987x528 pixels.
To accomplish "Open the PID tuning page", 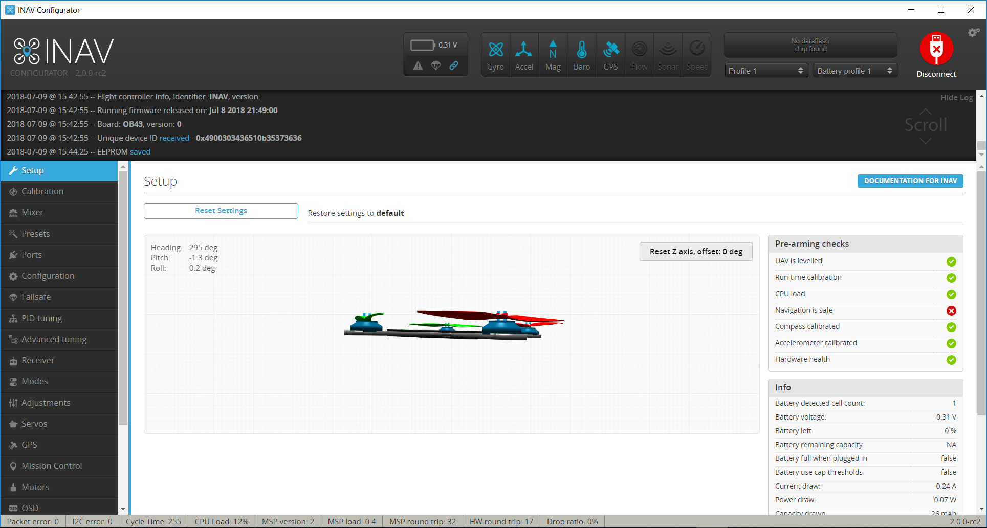I will tap(41, 318).
